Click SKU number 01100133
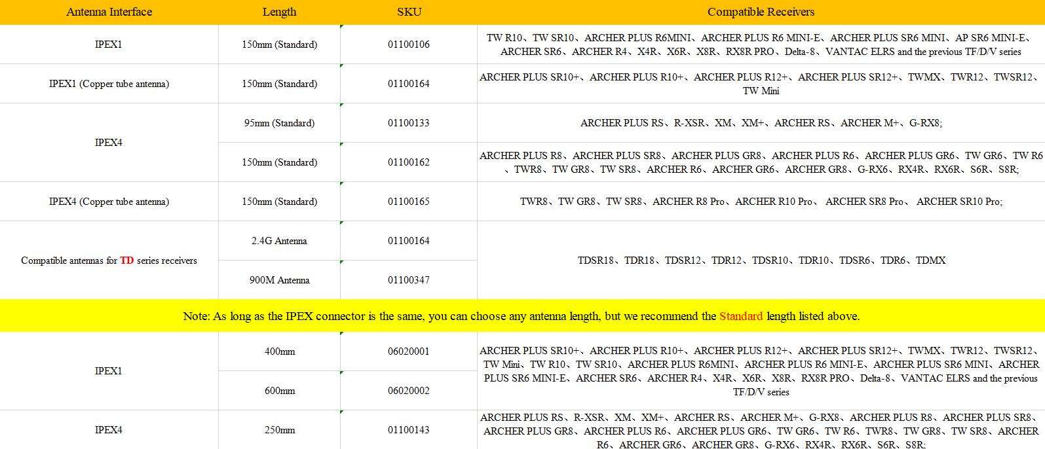This screenshot has width=1045, height=449. (409, 123)
